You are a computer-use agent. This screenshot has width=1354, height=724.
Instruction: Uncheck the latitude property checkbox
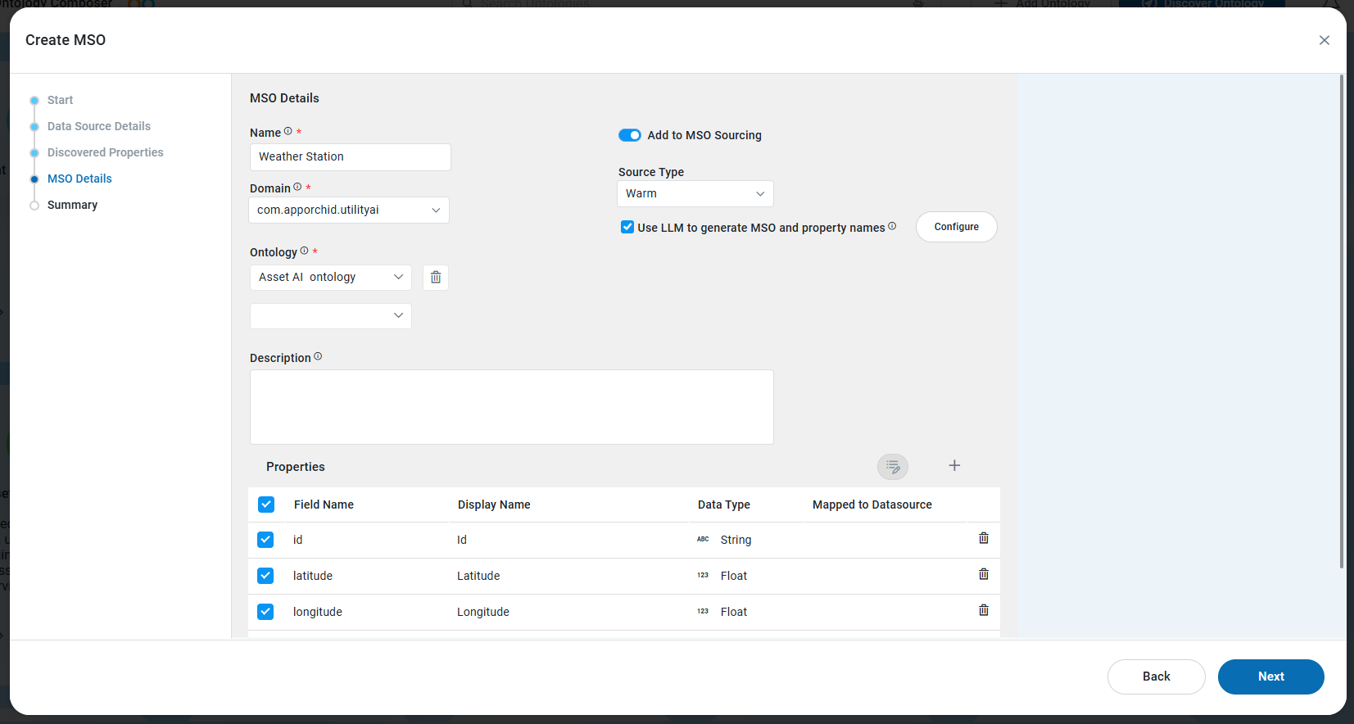click(265, 576)
